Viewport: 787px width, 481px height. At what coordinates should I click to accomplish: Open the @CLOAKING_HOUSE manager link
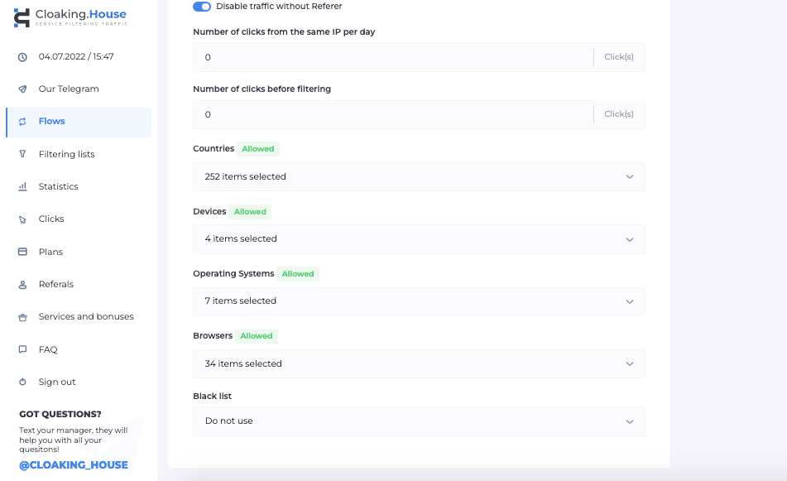point(74,465)
